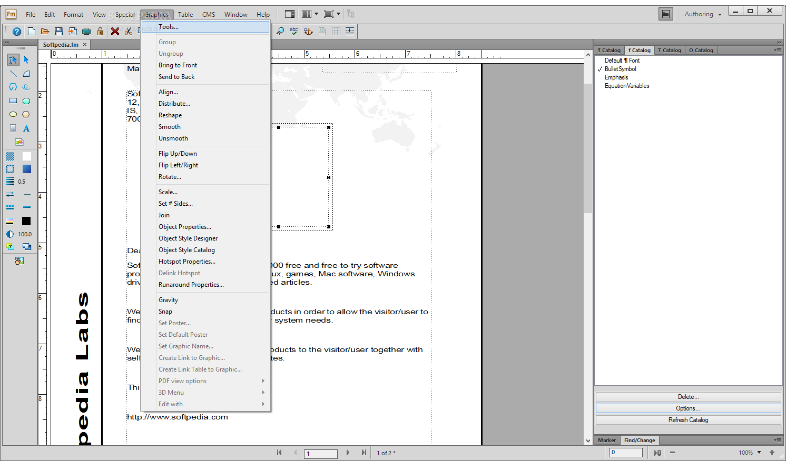Viewport: 786px width, 461px height.
Task: Go to the next page arrow
Action: tap(348, 453)
